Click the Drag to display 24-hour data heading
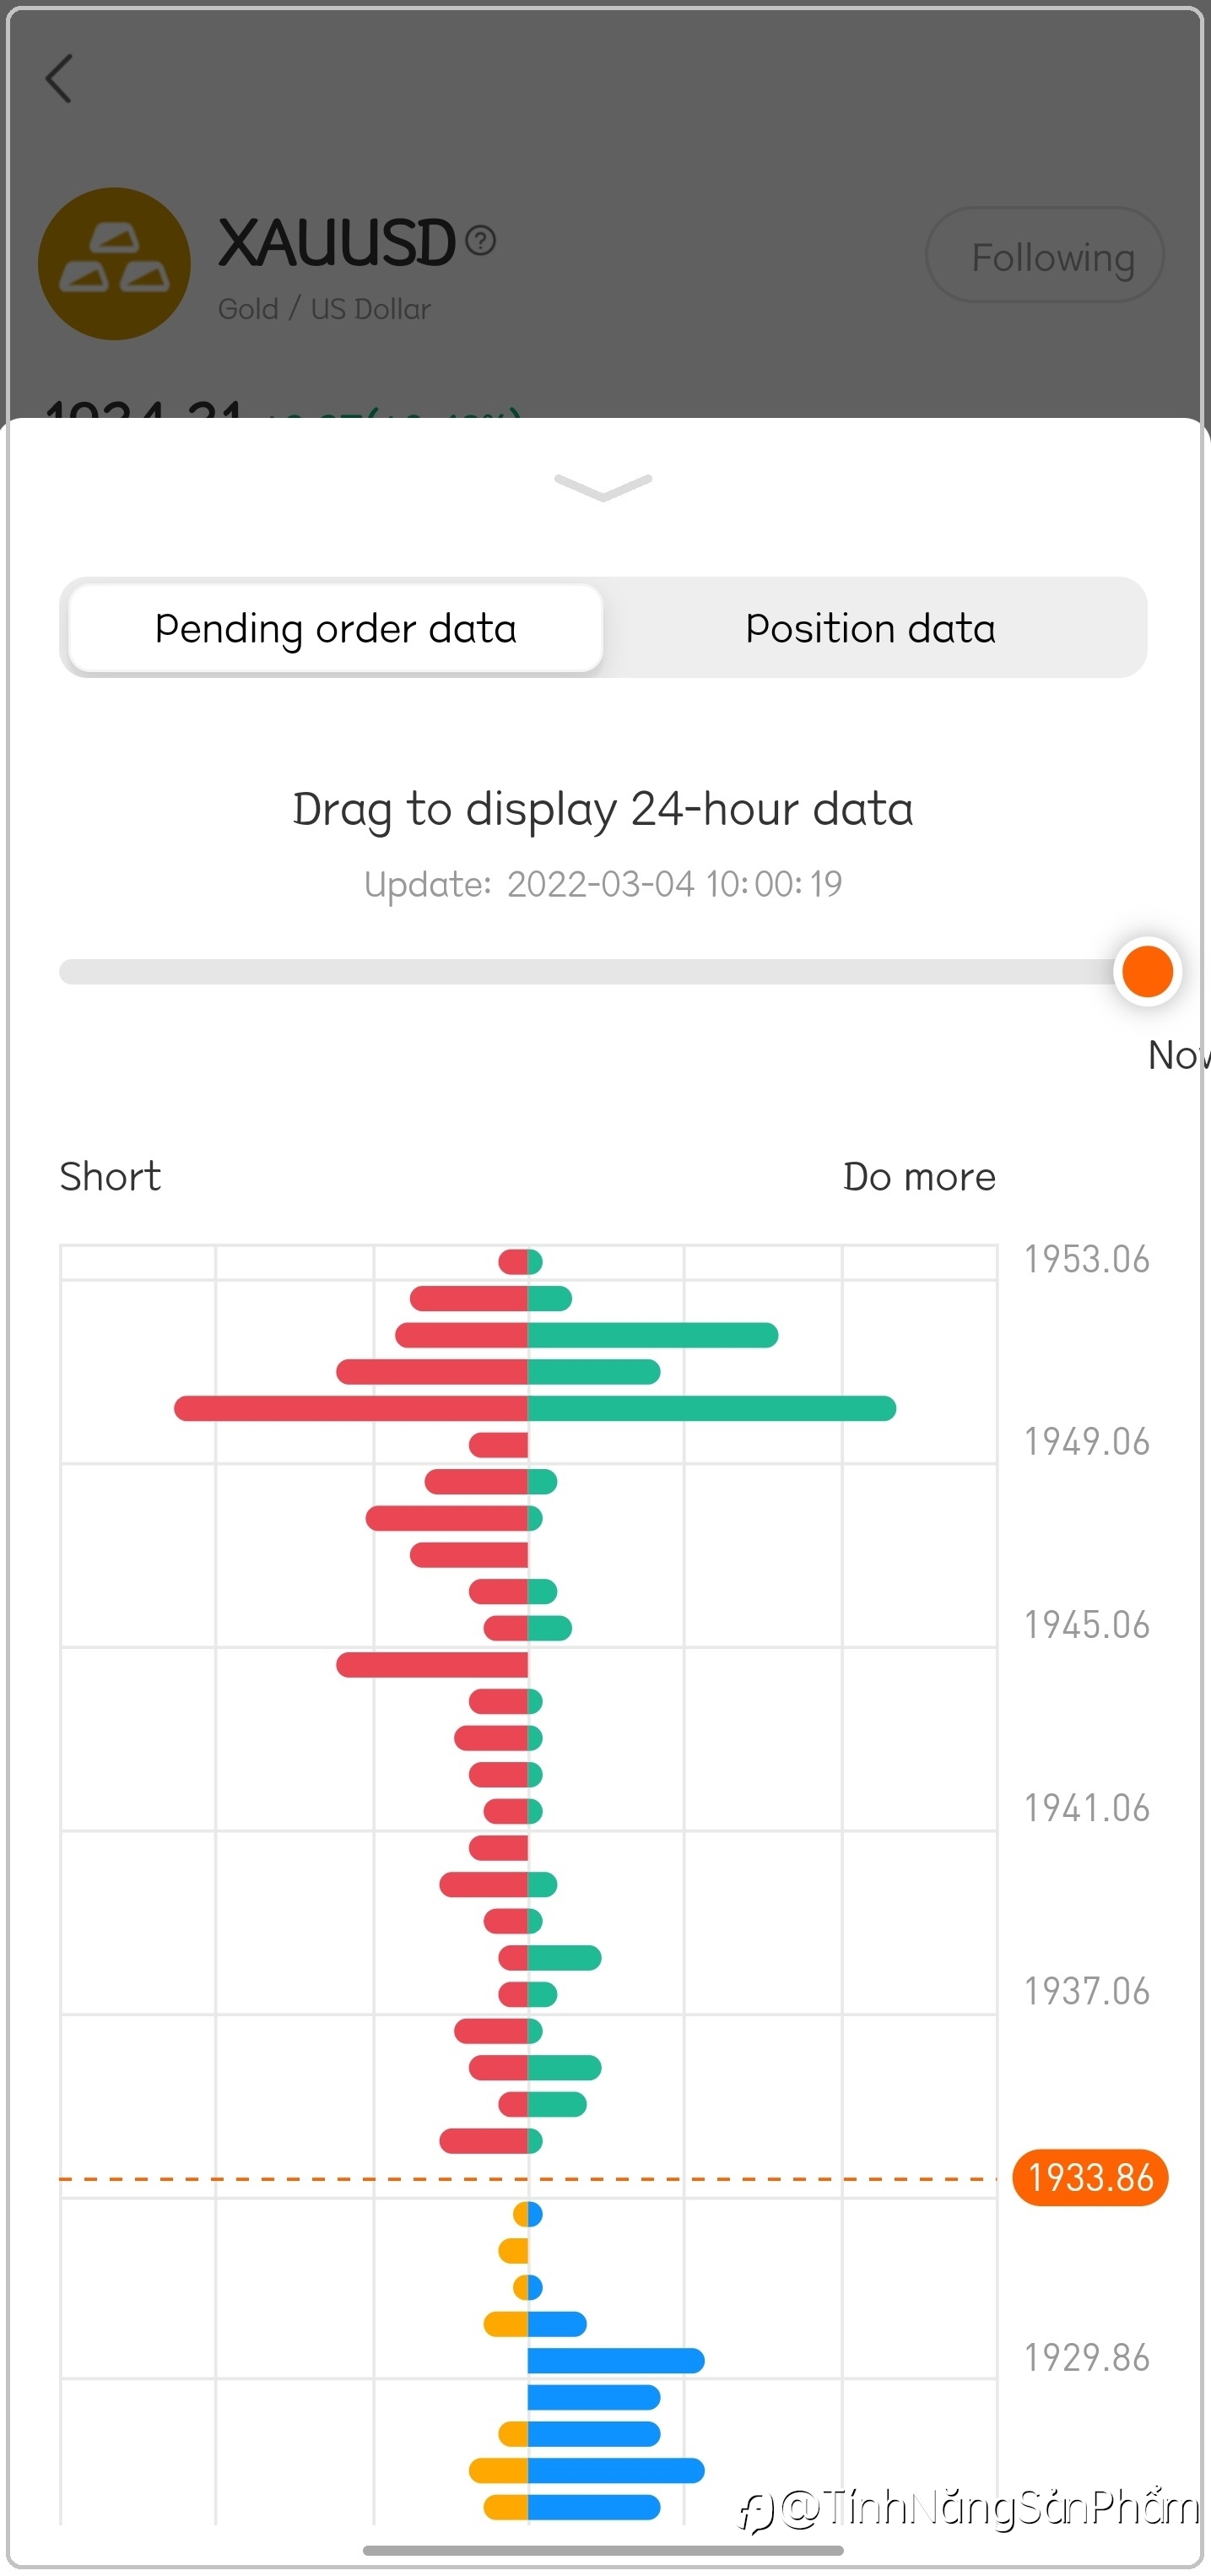Screen dimensions: 1211x2576 pos(603,809)
